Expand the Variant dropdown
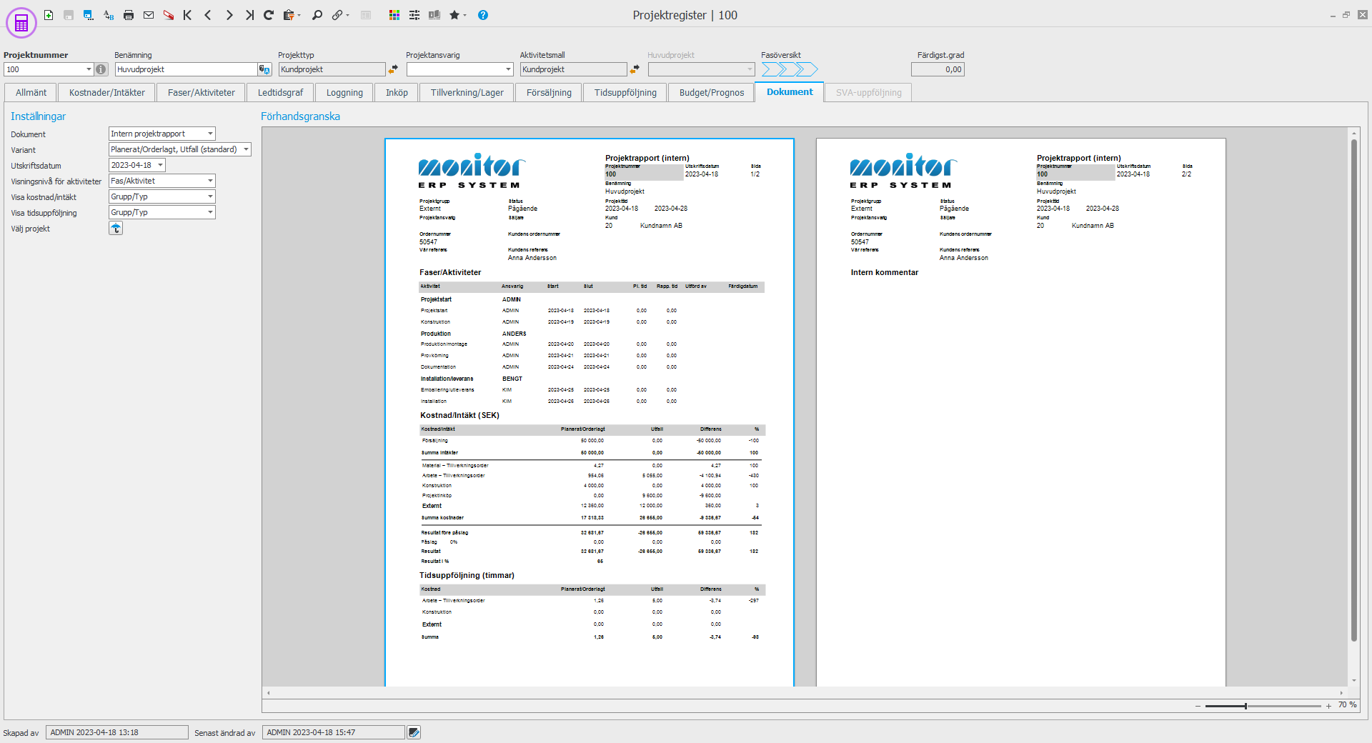Viewport: 1372px width, 743px height. tap(246, 149)
